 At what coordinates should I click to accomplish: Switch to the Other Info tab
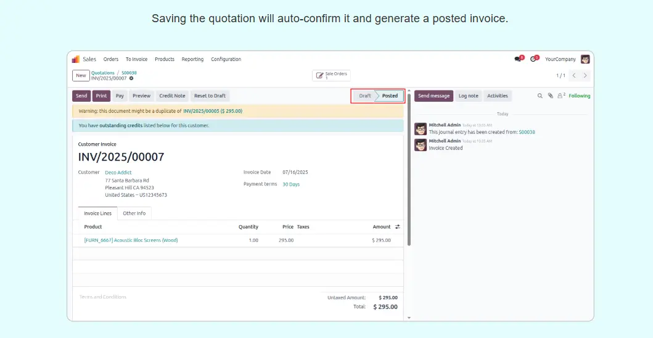click(x=134, y=213)
